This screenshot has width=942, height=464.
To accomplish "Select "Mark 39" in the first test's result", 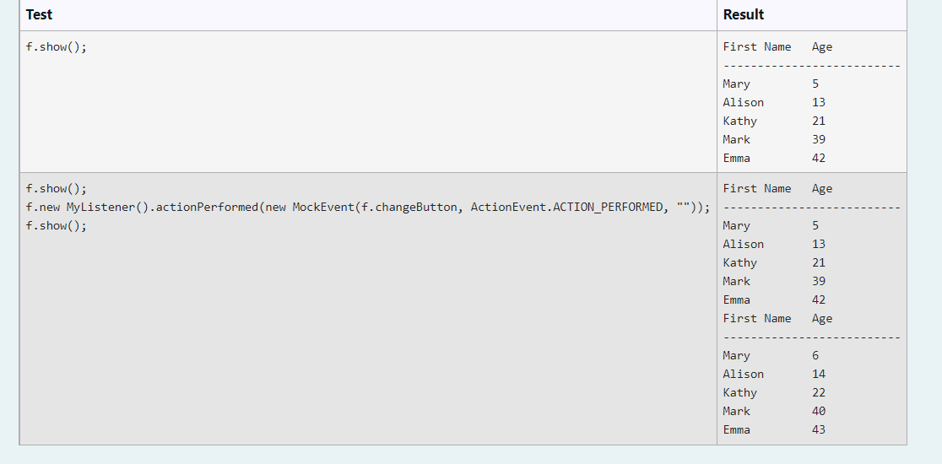I will point(774,140).
